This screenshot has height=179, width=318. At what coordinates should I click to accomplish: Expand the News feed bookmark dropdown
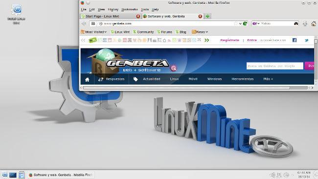click(200, 32)
